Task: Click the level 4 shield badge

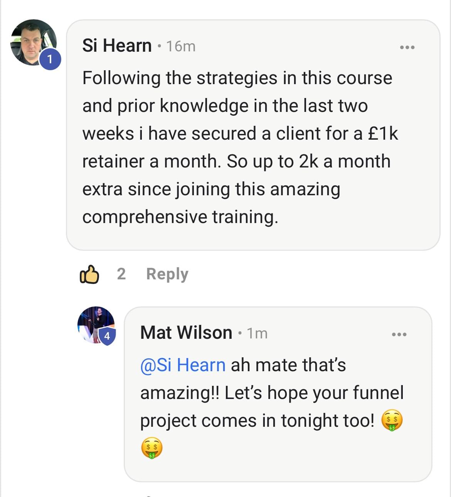Action: click(x=107, y=336)
